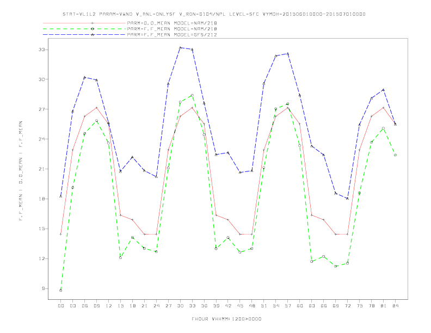431x333 pixels.
Task: Click blue GFS triangle data point at hour 72
Action: tap(347, 198)
